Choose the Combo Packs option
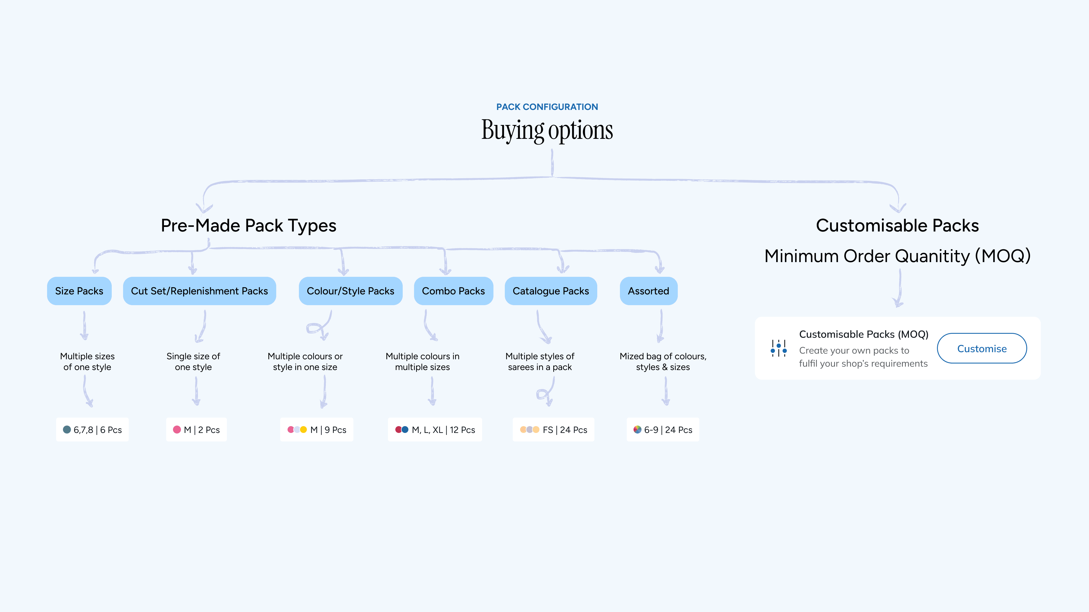Screen dimensions: 1089x612 (453, 291)
